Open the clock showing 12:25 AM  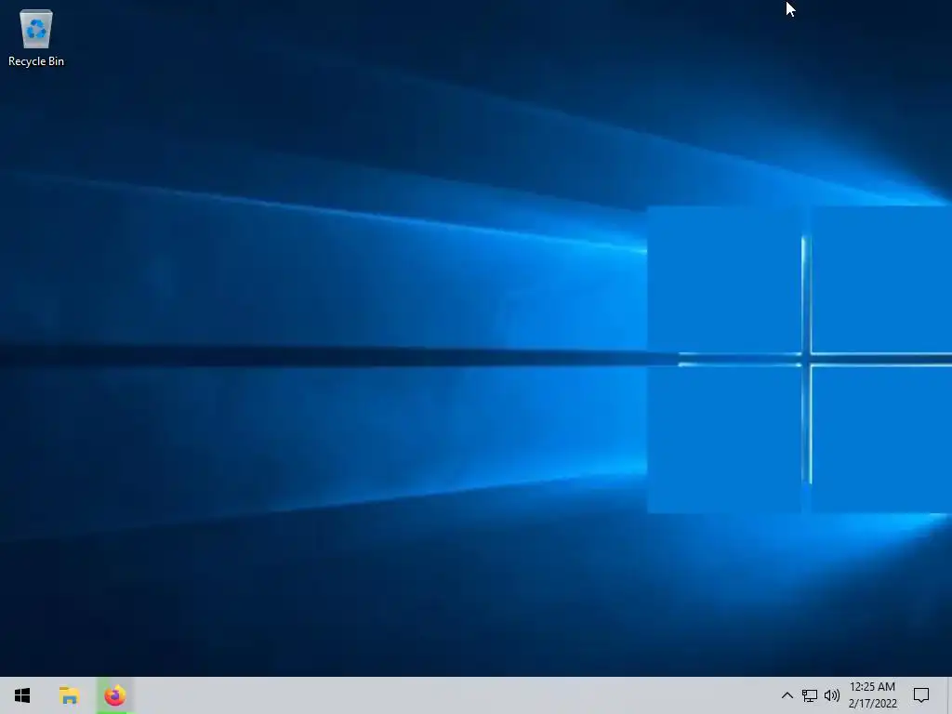tap(872, 695)
